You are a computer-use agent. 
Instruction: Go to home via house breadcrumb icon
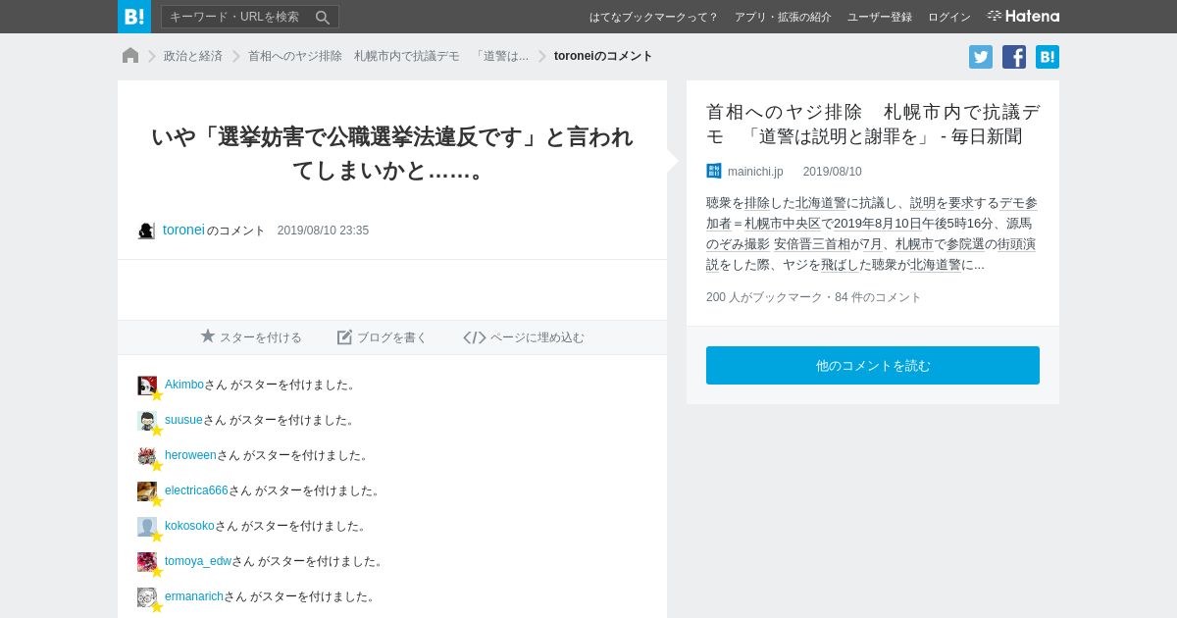[x=130, y=56]
